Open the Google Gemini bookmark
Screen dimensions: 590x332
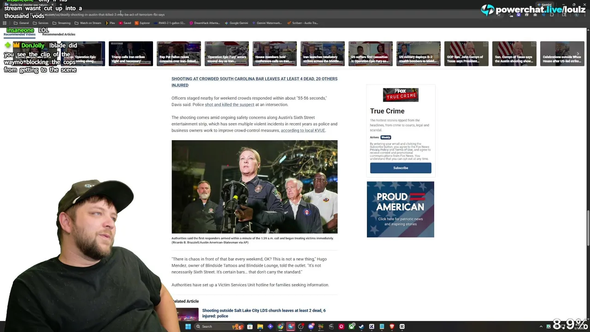[x=236, y=23]
